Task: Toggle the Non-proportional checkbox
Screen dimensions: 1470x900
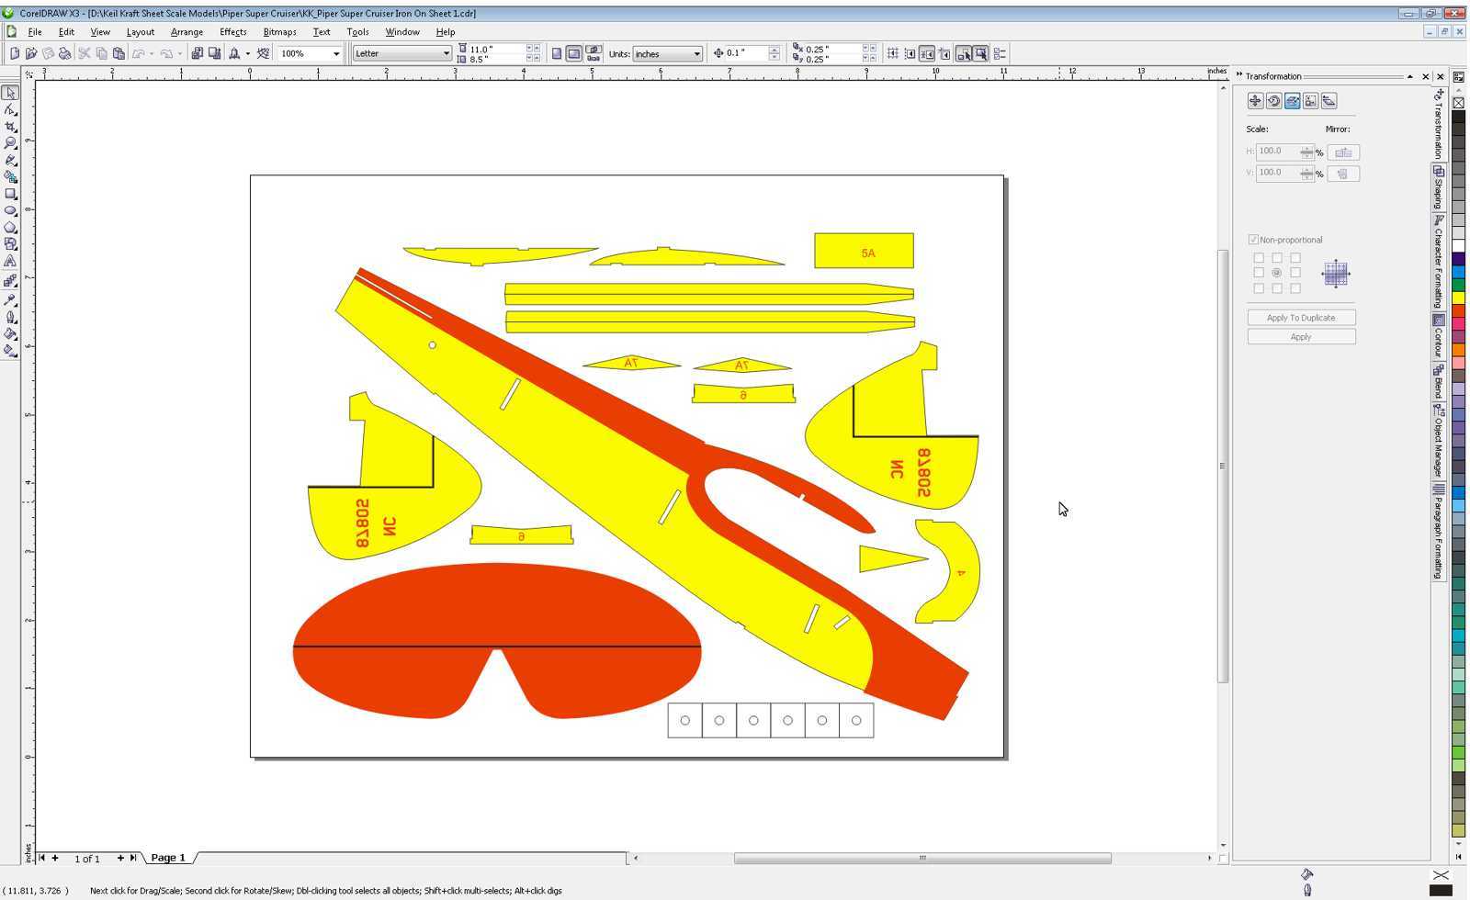Action: point(1253,240)
